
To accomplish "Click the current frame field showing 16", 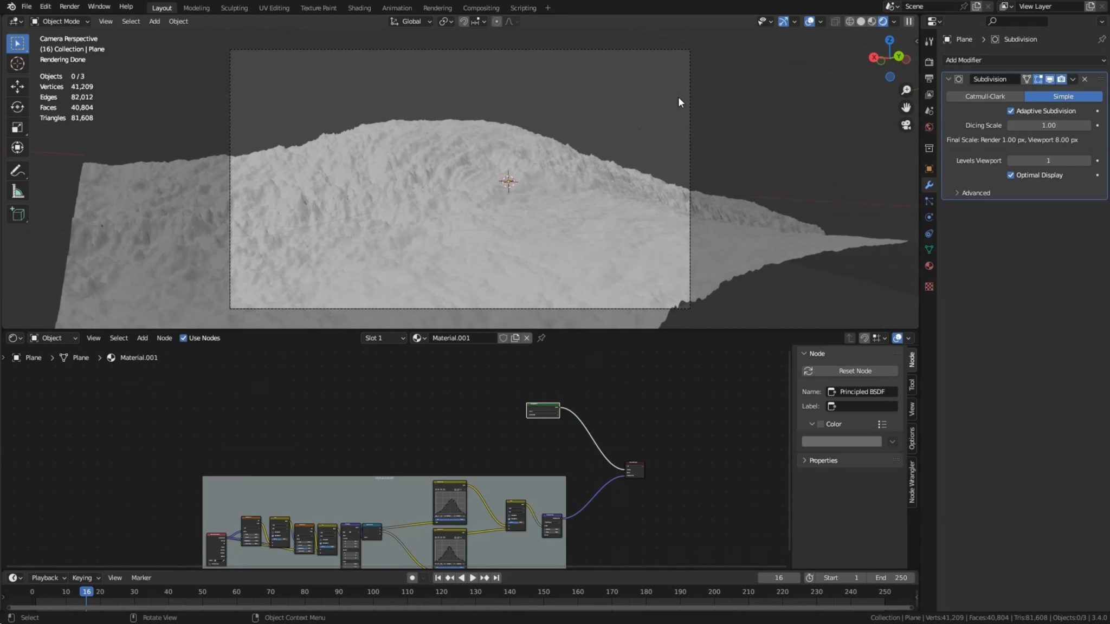I will pyautogui.click(x=779, y=577).
